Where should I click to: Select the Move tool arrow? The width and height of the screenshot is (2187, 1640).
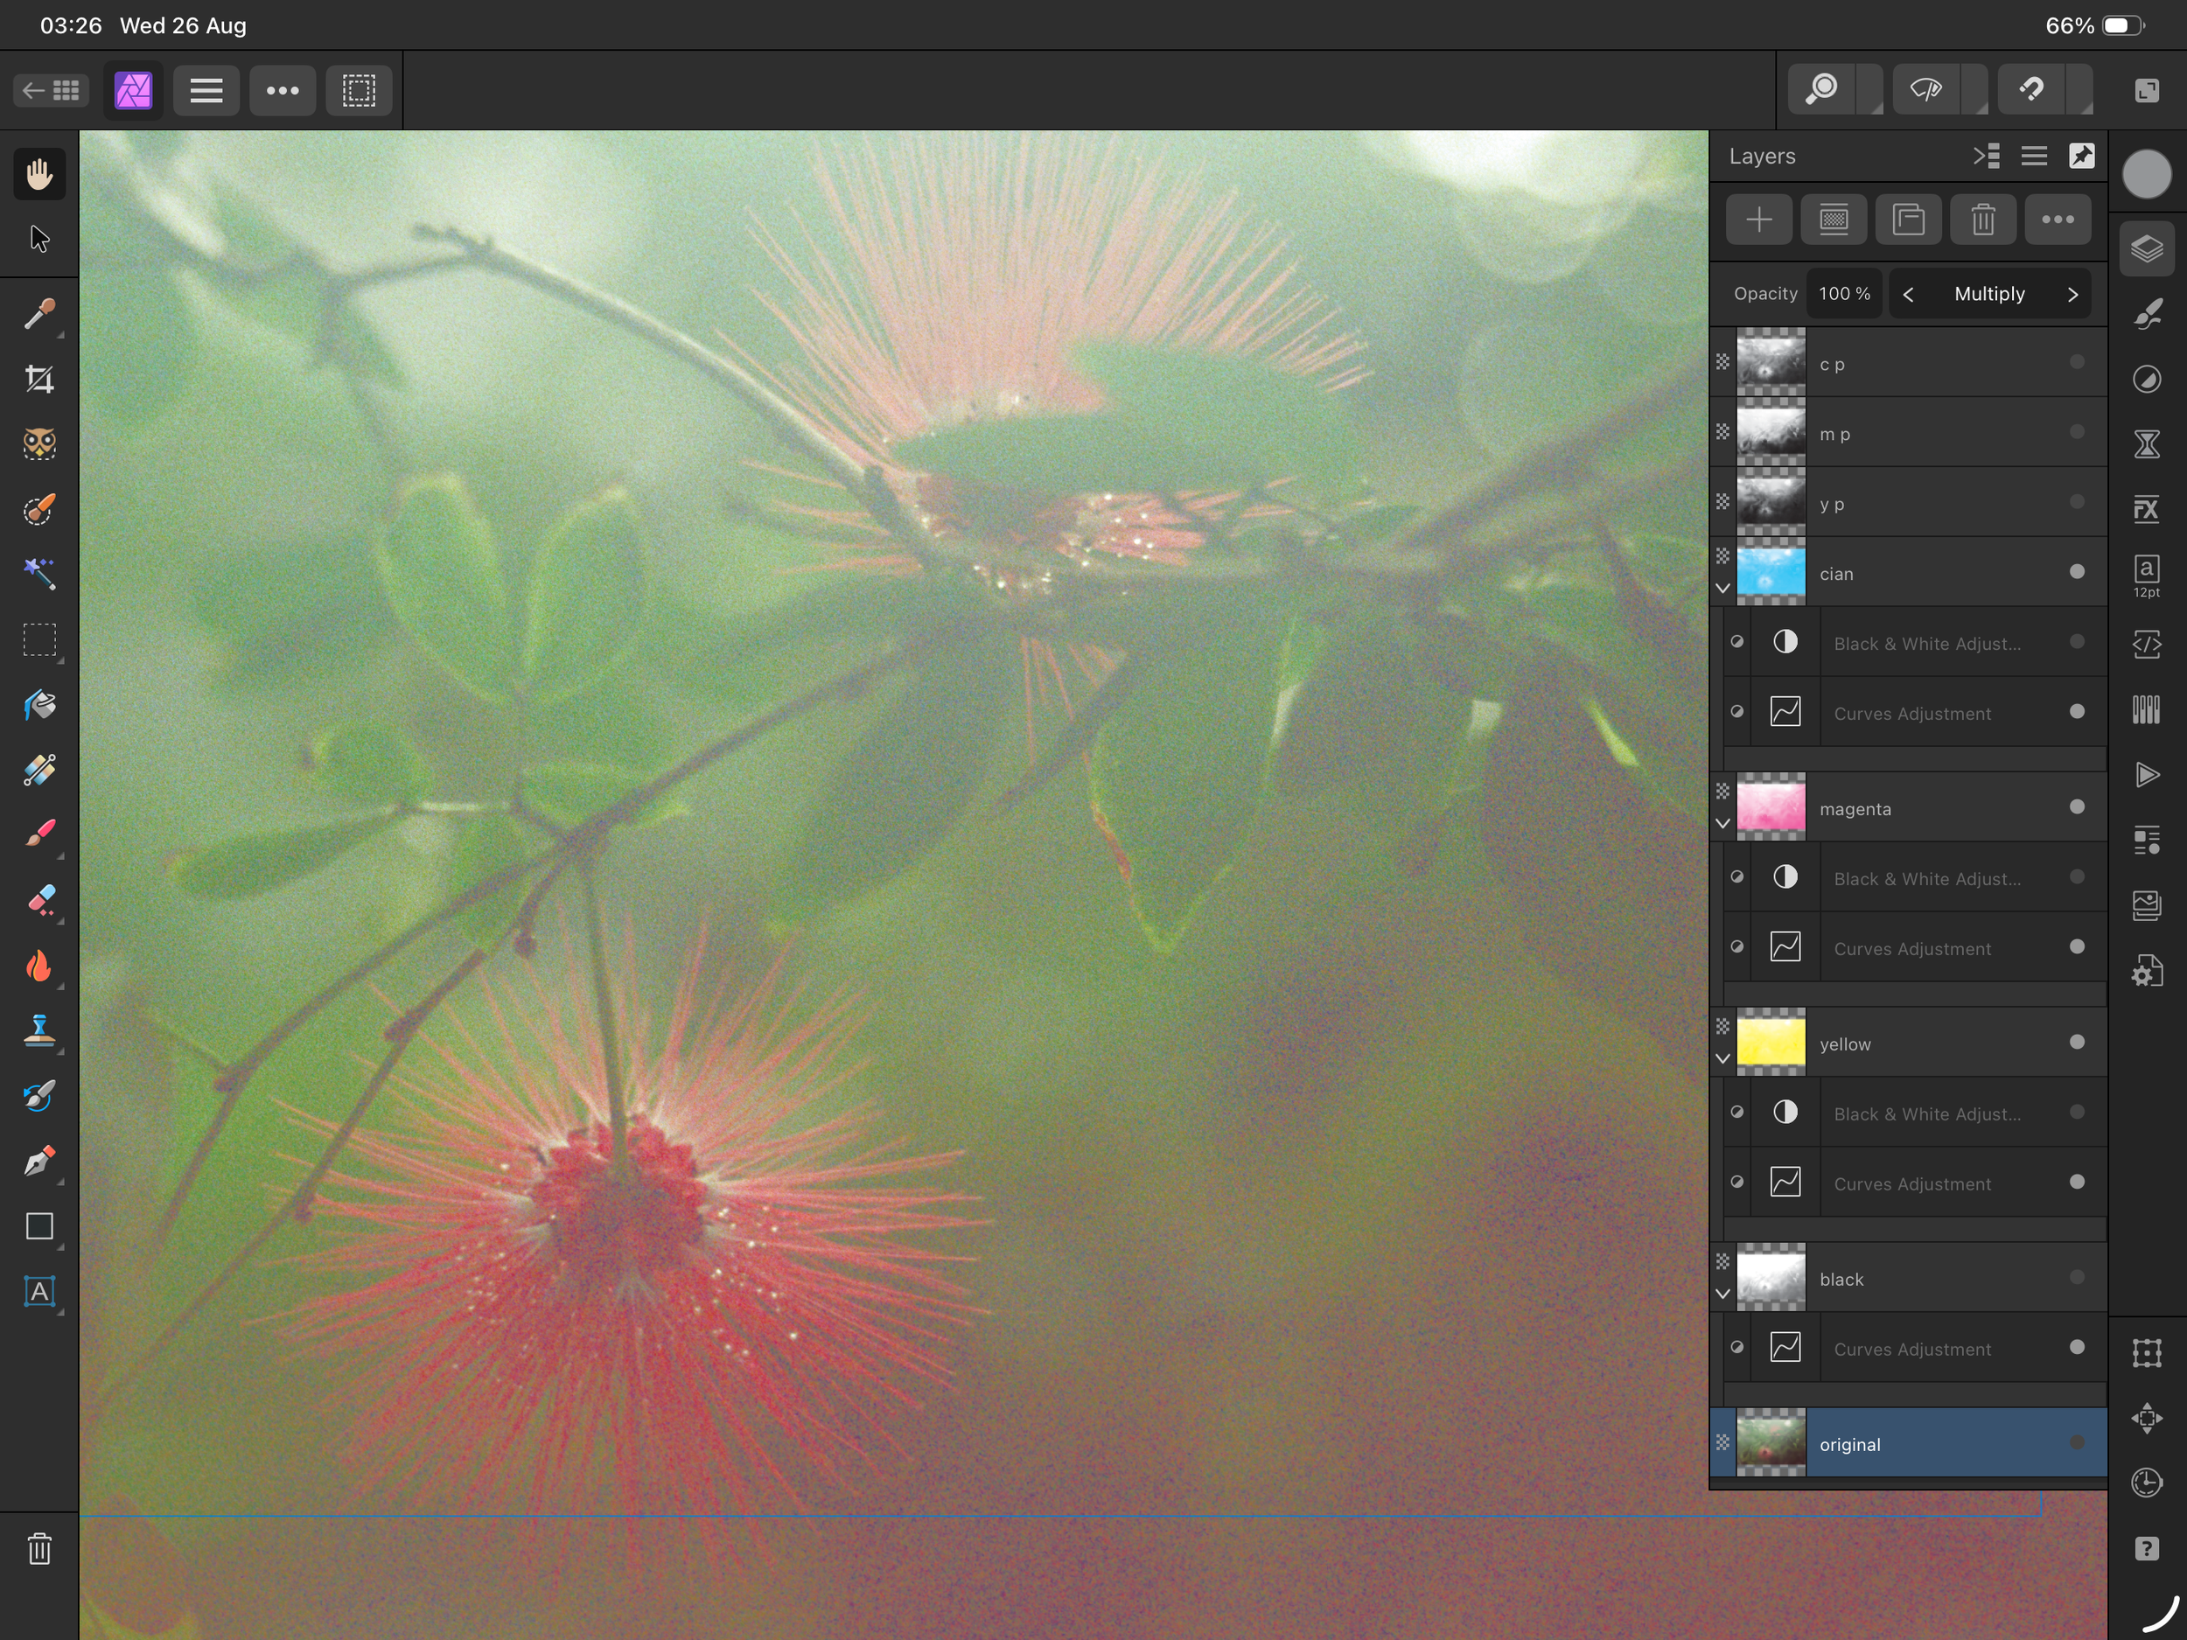tap(39, 240)
